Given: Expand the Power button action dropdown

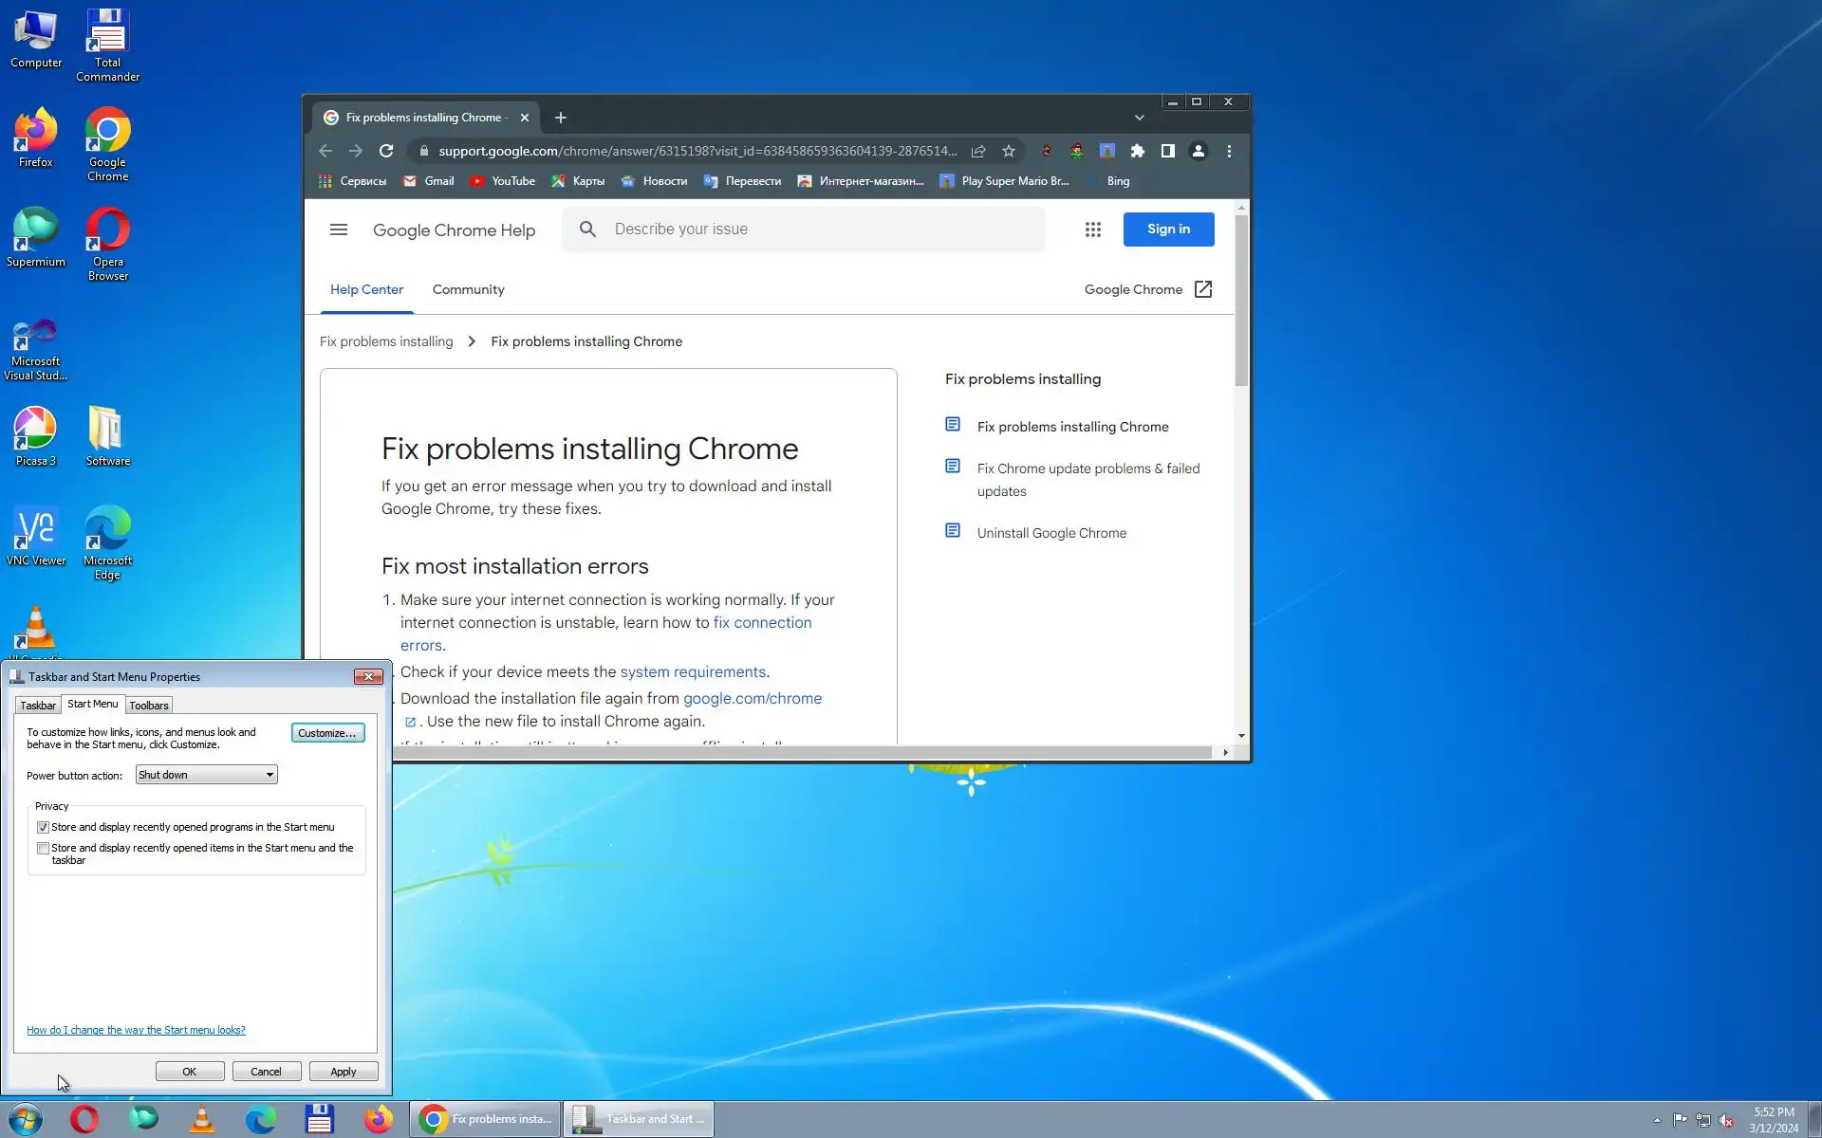Looking at the screenshot, I should (270, 775).
